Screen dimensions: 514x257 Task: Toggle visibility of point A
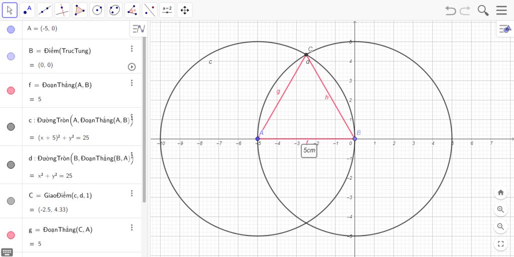(11, 30)
